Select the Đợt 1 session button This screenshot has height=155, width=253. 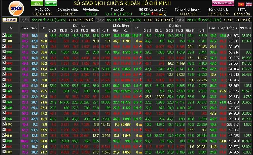click(x=25, y=20)
